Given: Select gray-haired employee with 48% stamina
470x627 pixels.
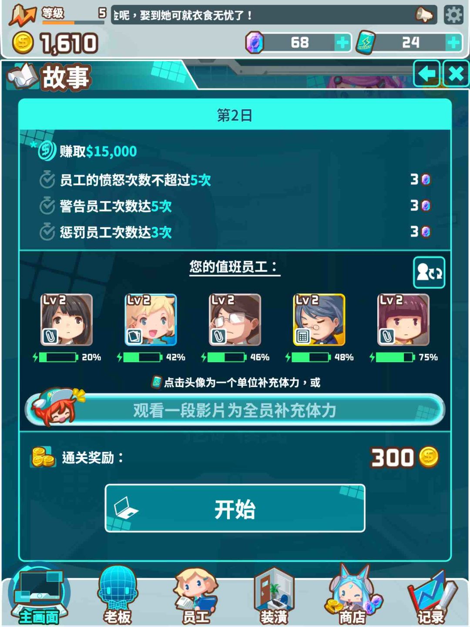Looking at the screenshot, I should tap(319, 320).
